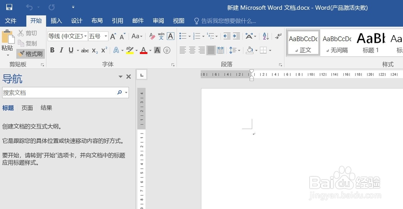This screenshot has height=209, width=403.
Task: Click the Asian layout icon
Action: (x=249, y=36)
